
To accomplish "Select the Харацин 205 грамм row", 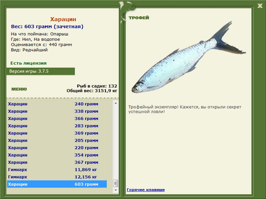I will [x=57, y=141].
